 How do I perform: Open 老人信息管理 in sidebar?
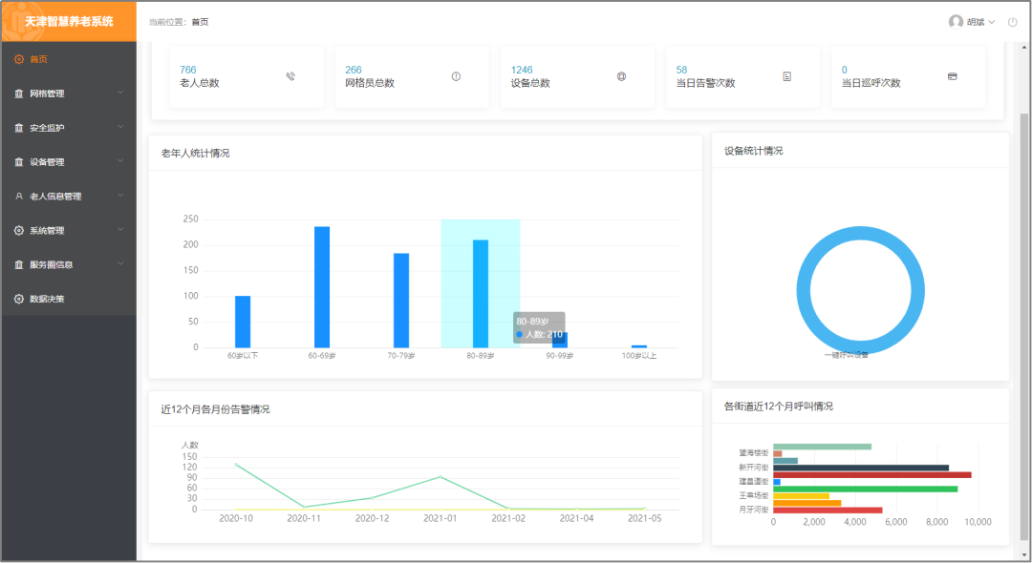(x=55, y=197)
